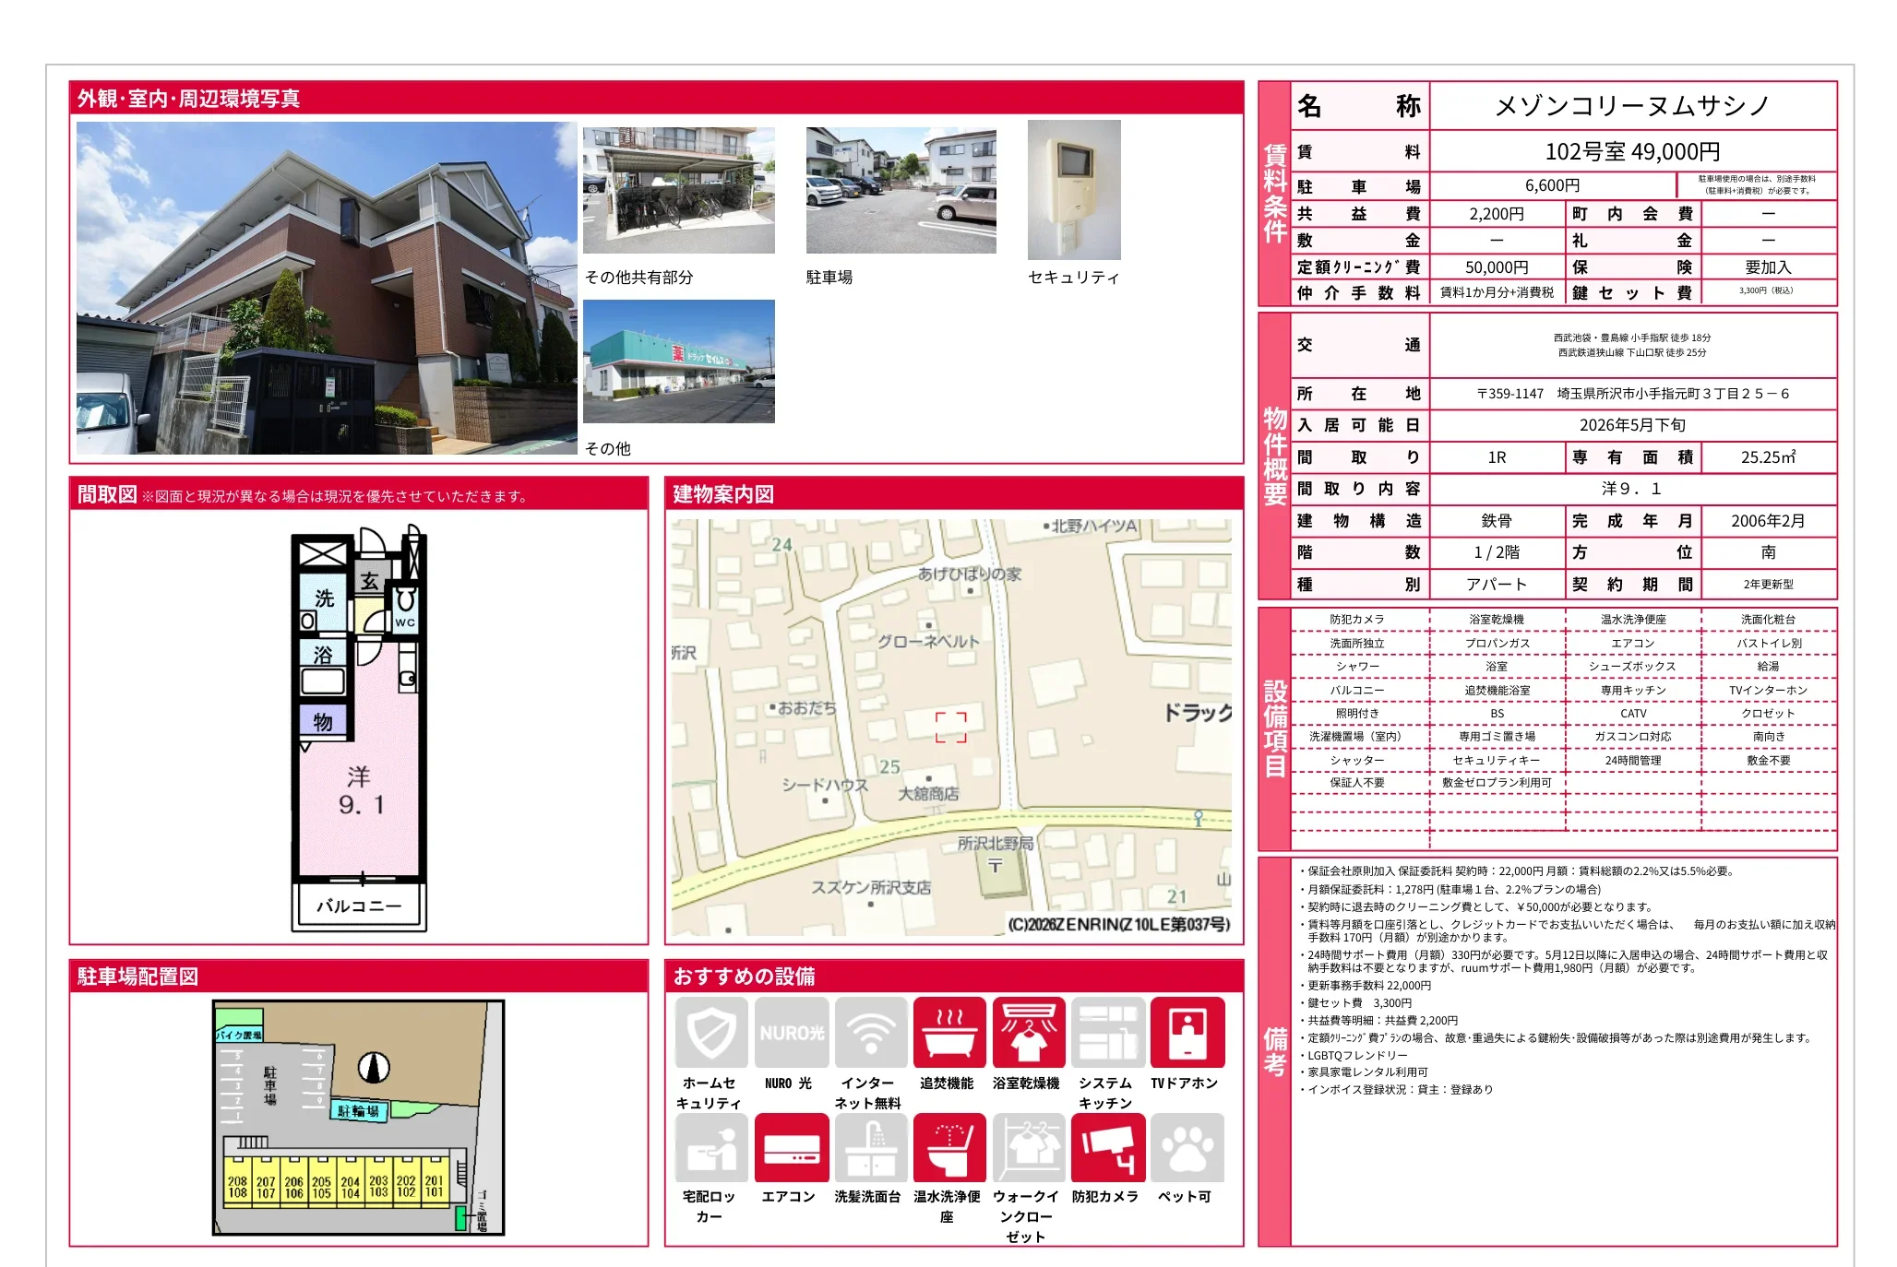
Task: Click the 102号室 49,000円 rent cell
Action: (1631, 151)
